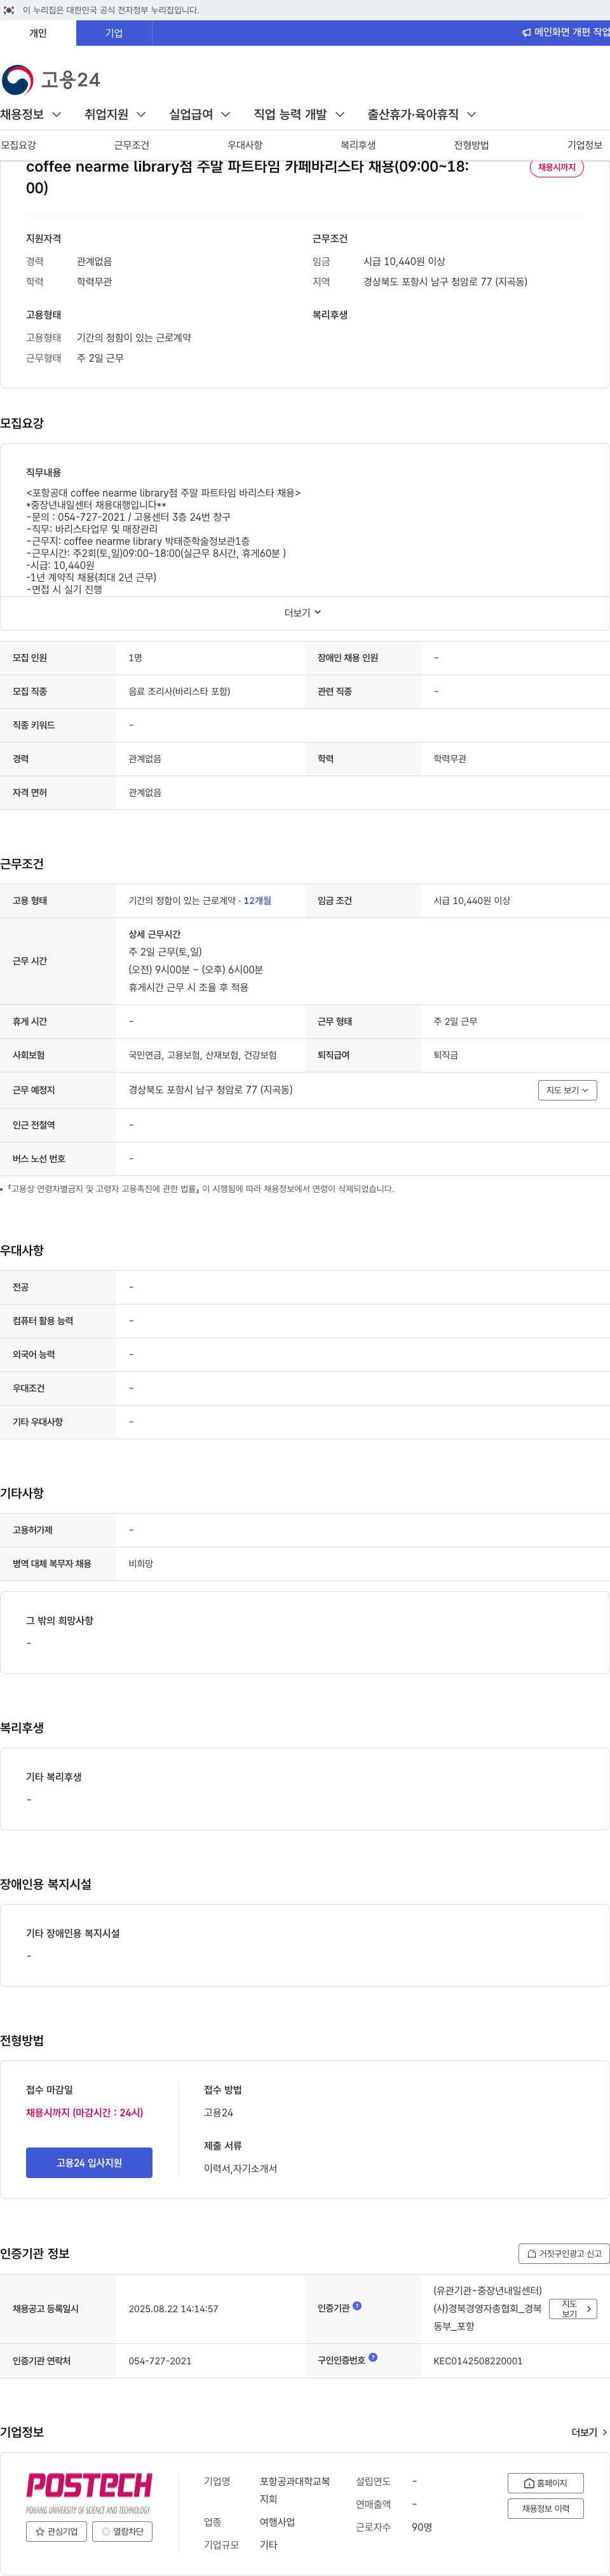Switch to the 기업 tab
This screenshot has height=2576, width=610.
pos(114,33)
